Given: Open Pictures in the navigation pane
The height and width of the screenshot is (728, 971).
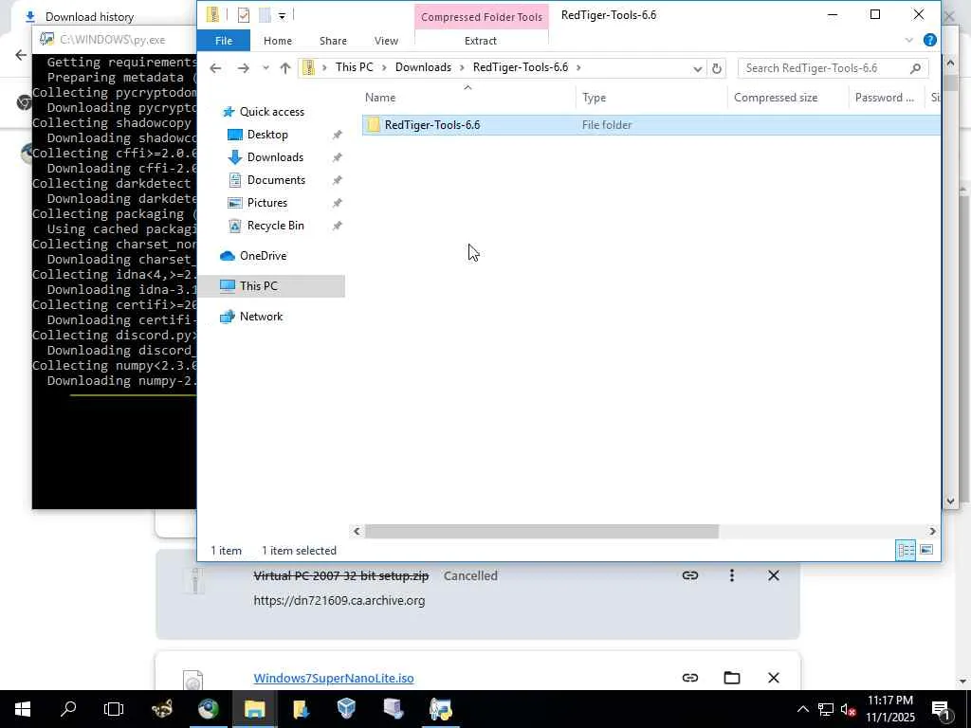Looking at the screenshot, I should [266, 203].
